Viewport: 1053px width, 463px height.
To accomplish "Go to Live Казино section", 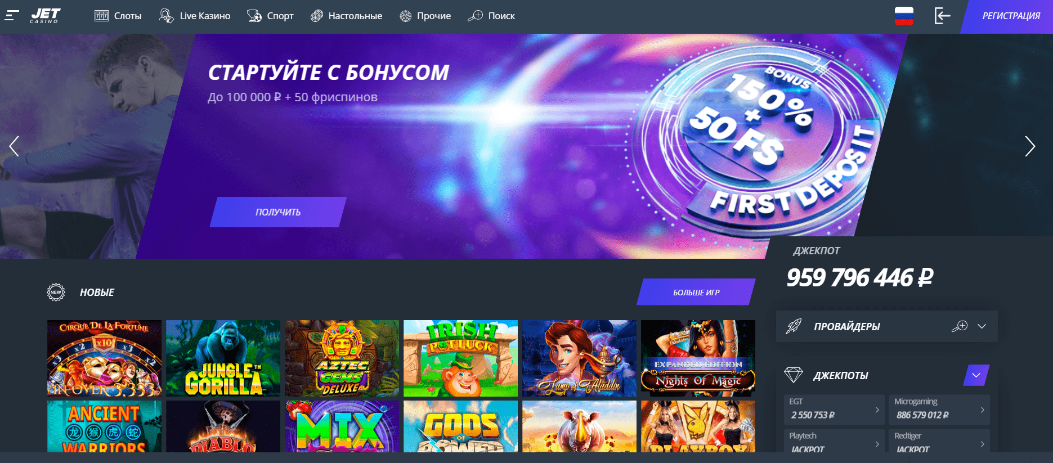I will pyautogui.click(x=195, y=16).
